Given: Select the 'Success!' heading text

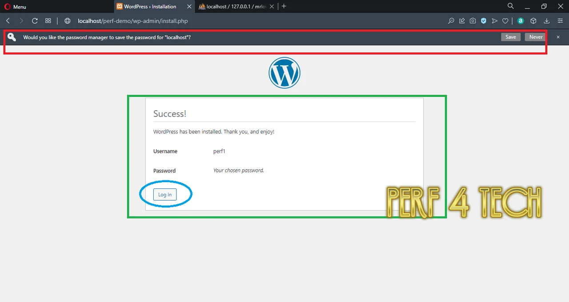Looking at the screenshot, I should [x=170, y=114].
